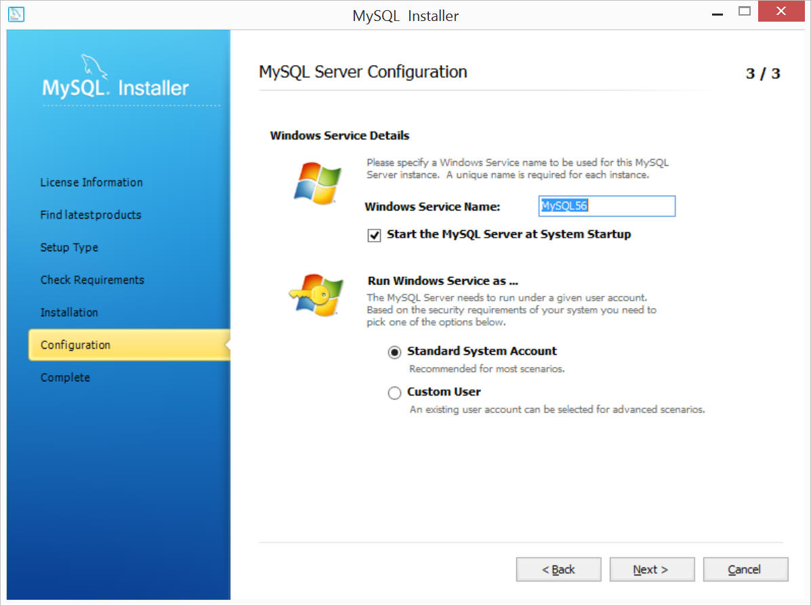The width and height of the screenshot is (811, 606).
Task: Select the Custom User radio button
Action: pos(394,393)
